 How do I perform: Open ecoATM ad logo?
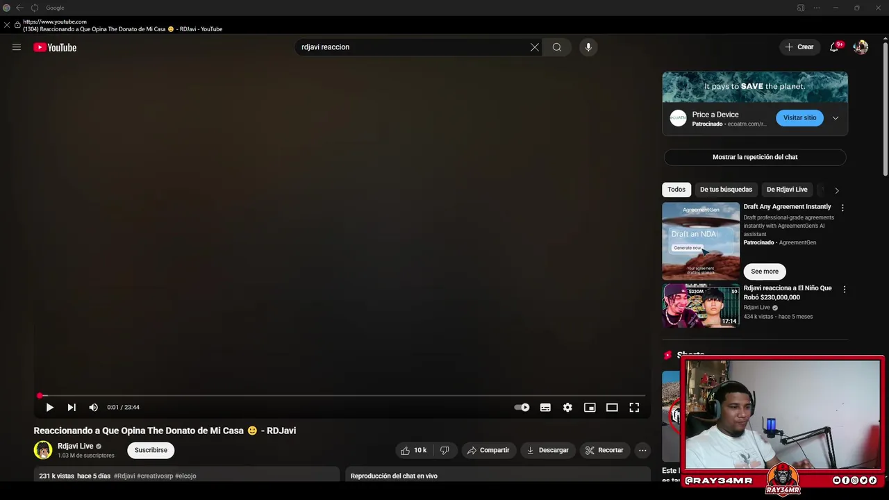tap(678, 118)
